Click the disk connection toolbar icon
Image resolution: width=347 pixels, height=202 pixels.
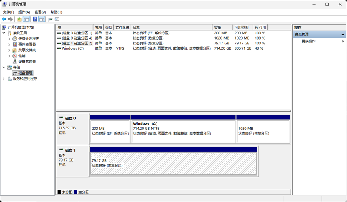click(x=50, y=19)
